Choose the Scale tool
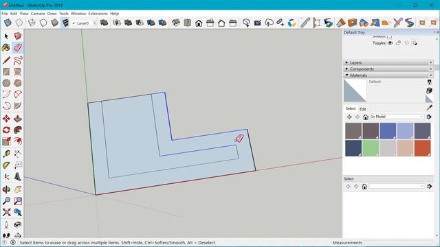The height and width of the screenshot is (247, 440). 6,141
